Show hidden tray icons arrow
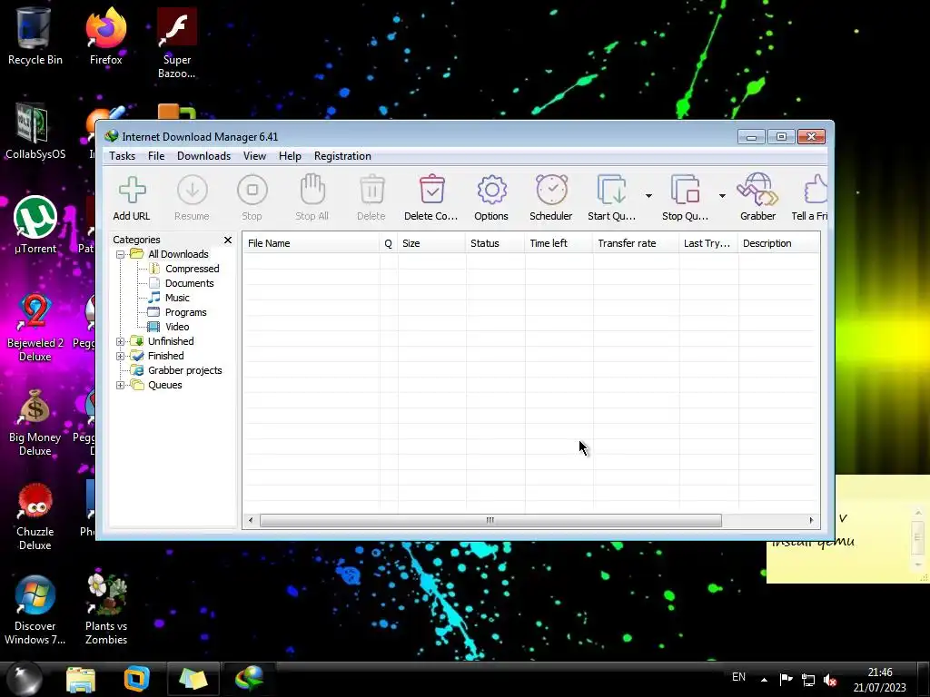The height and width of the screenshot is (697, 930). pyautogui.click(x=764, y=680)
